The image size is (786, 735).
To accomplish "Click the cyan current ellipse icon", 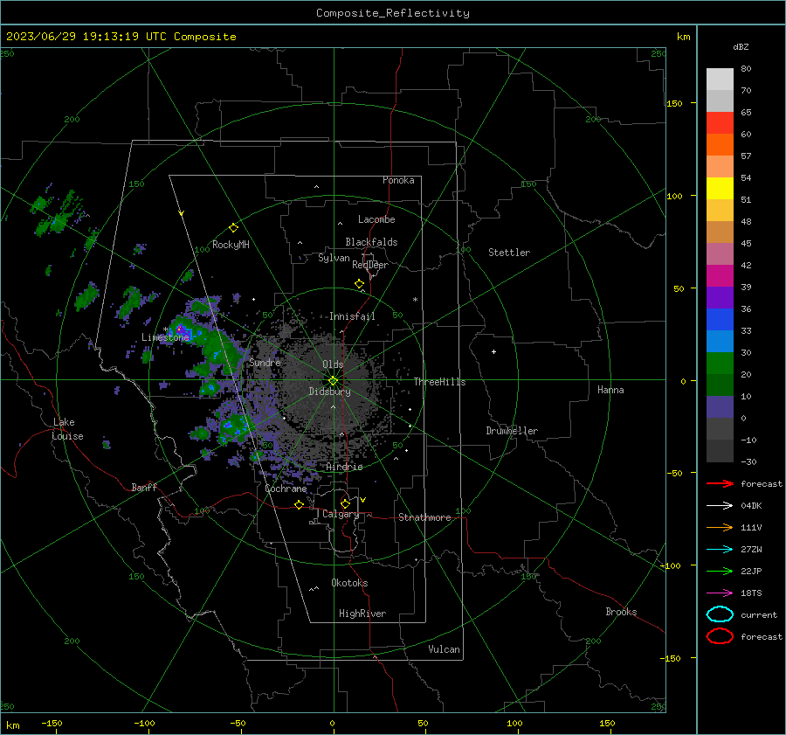I will pos(720,614).
